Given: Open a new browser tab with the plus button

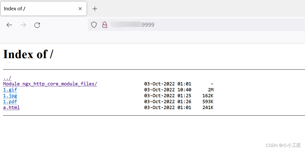Looking at the screenshot, I should (x=95, y=8).
